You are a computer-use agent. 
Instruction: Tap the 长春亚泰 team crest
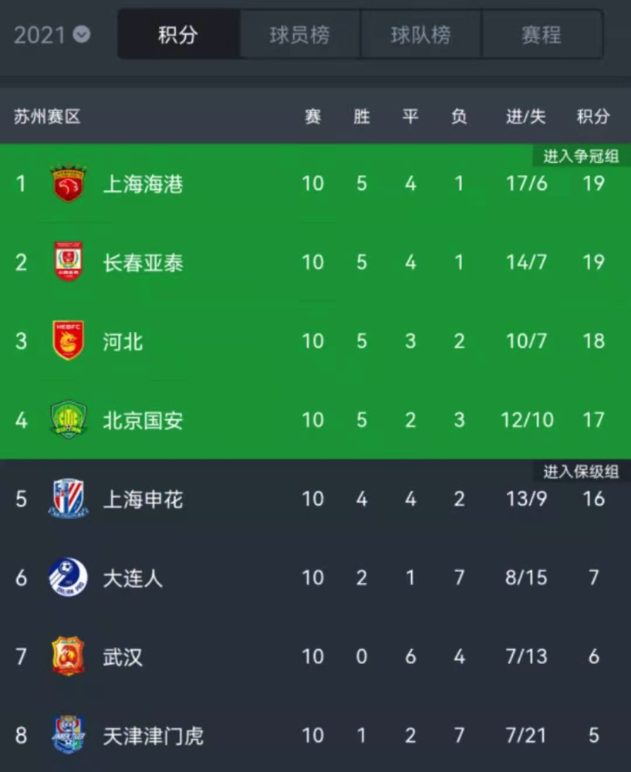pos(69,262)
